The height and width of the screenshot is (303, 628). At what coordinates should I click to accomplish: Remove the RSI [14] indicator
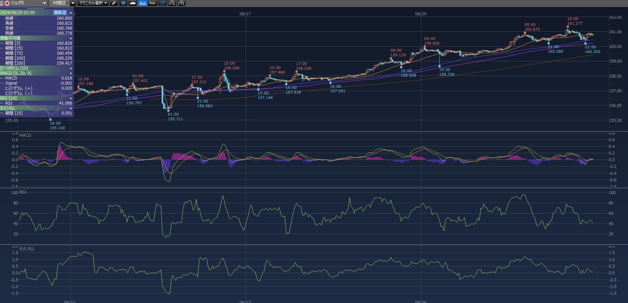point(71,98)
